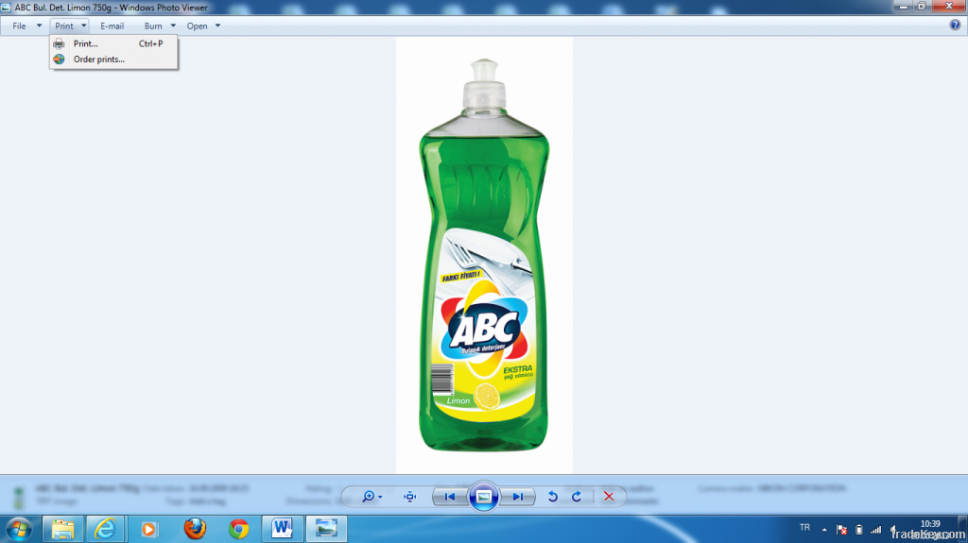This screenshot has width=968, height=543.
Task: Launch Google Chrome from taskbar
Action: [239, 529]
